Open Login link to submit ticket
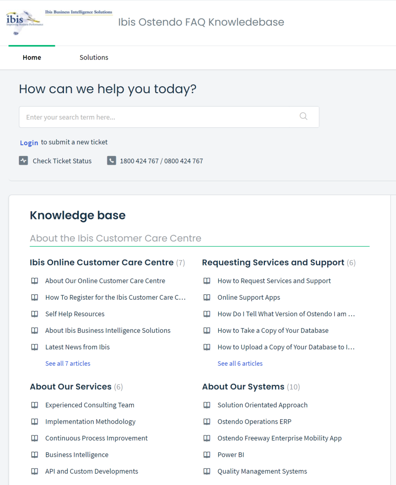This screenshot has width=396, height=485. coord(29,143)
